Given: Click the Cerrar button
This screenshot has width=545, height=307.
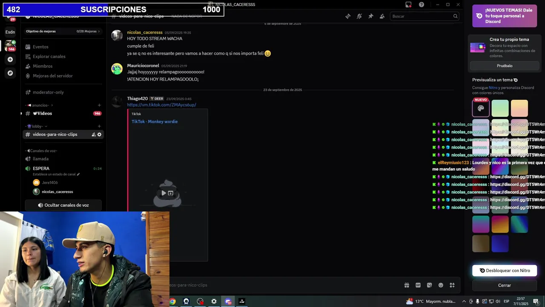Looking at the screenshot, I should (505, 285).
